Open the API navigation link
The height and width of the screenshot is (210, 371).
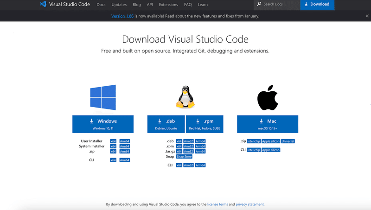point(150,5)
